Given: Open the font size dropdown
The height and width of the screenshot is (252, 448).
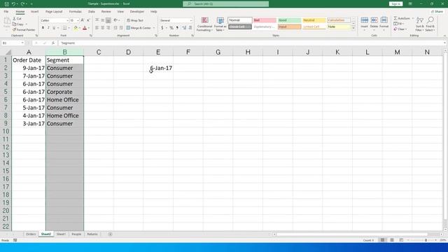Looking at the screenshot, I should tap(78, 20).
